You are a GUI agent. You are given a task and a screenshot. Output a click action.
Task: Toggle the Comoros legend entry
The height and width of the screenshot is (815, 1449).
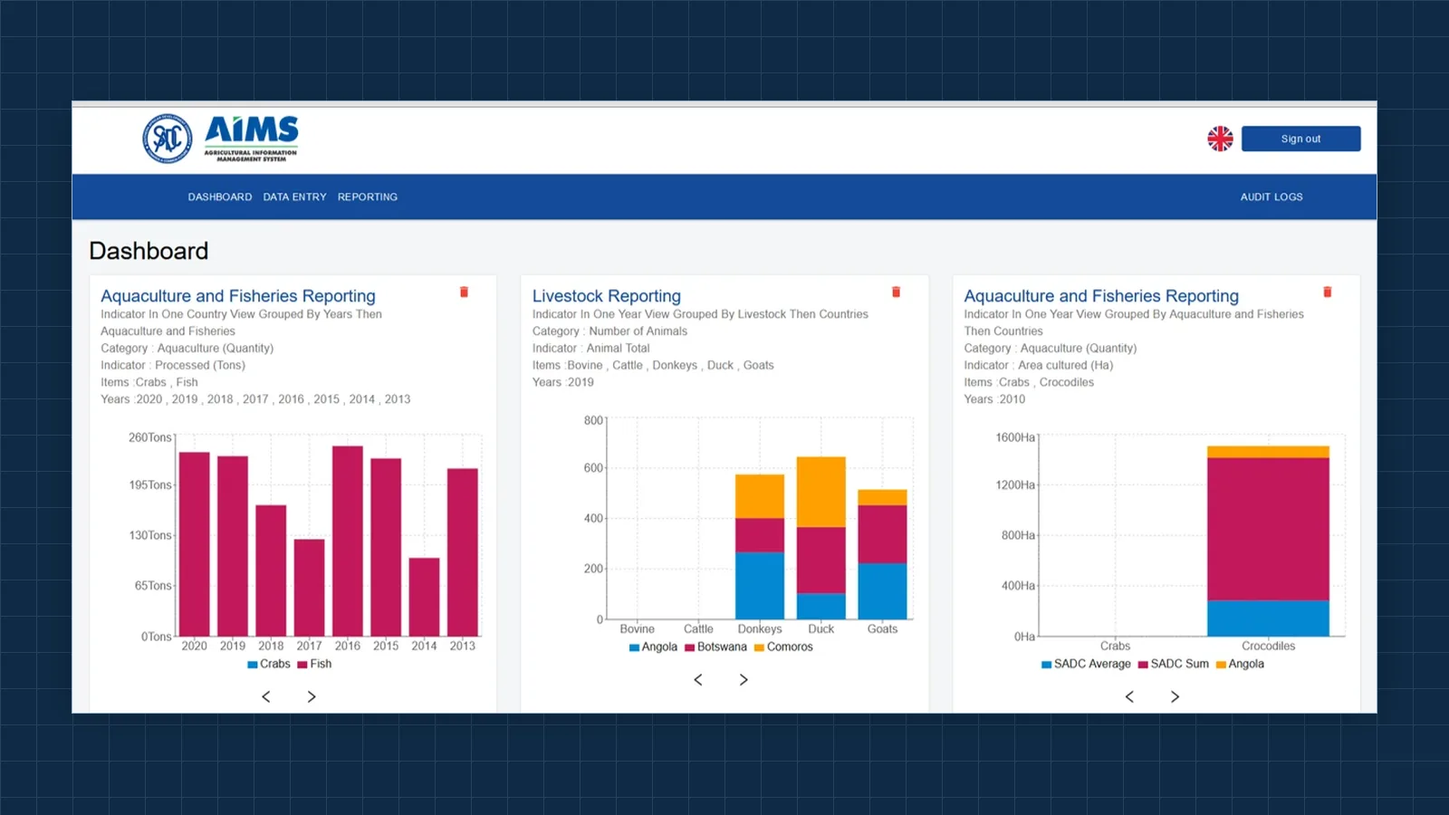click(x=783, y=647)
